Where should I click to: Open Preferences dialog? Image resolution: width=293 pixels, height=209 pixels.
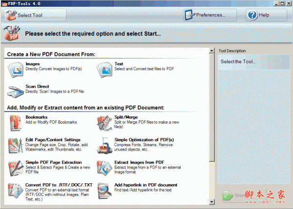pyautogui.click(x=209, y=15)
